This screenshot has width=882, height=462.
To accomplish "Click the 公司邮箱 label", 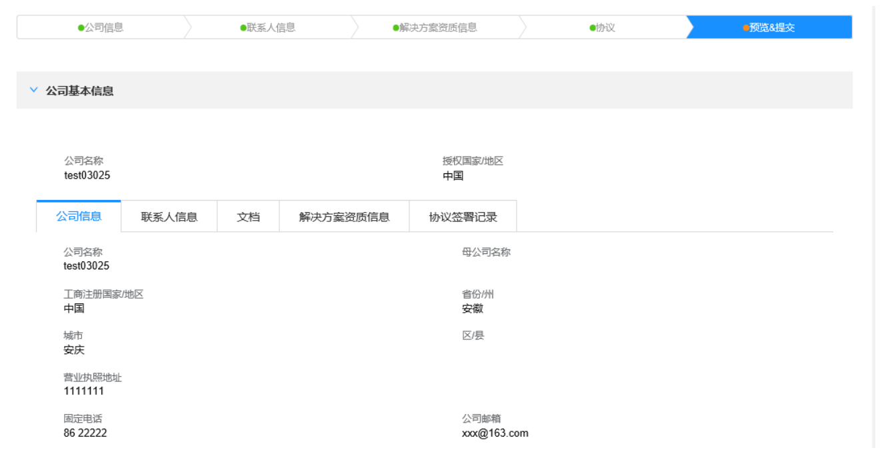I will (481, 419).
